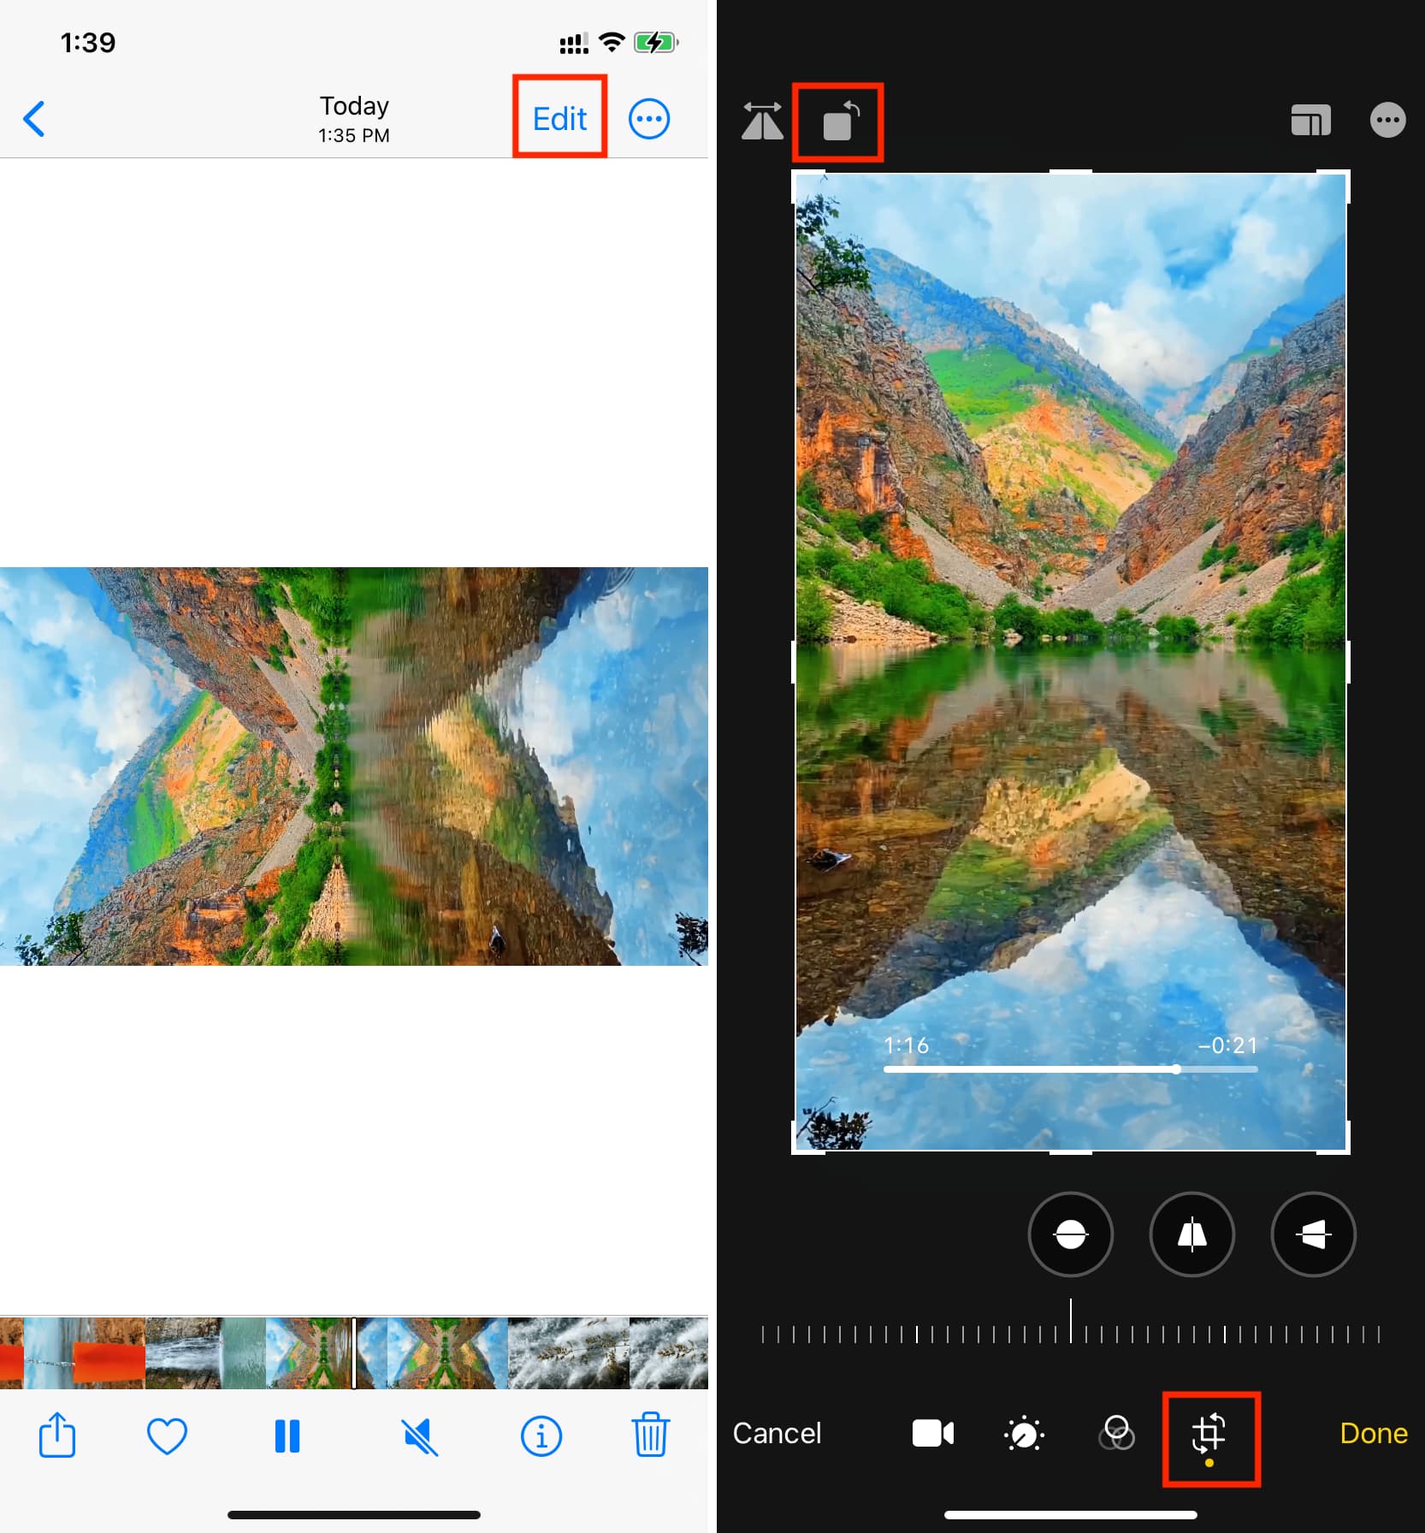Screen dimensions: 1425x1533
Task: Select the Horizontal perspective adjustment
Action: point(1313,1234)
